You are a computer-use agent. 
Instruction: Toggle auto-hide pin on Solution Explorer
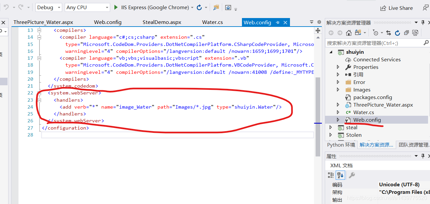tap(423, 23)
